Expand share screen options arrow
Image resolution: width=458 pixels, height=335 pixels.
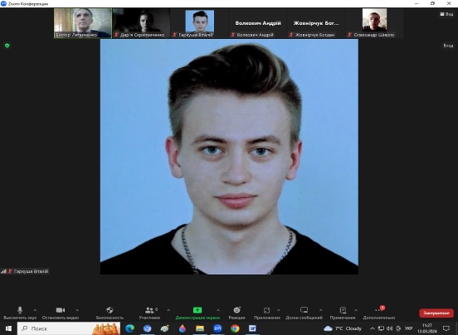tap(218, 310)
